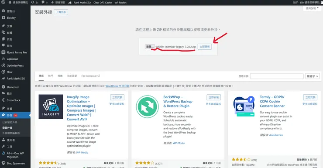Open the 外掛檔案編輯器 plugin file editor submenu

pyautogui.click(x=11, y=133)
